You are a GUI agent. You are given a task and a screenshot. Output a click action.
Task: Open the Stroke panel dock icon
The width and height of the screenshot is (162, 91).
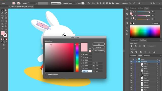pos(127,18)
